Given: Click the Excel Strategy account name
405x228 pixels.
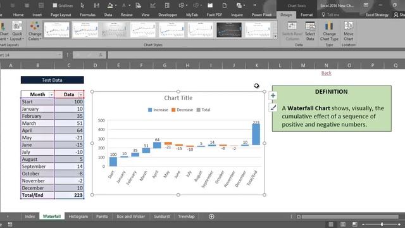Looking at the screenshot, I should tap(377, 15).
